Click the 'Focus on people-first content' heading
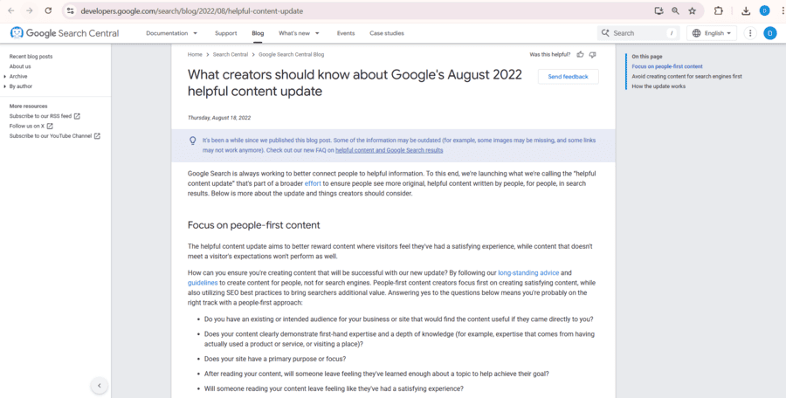The height and width of the screenshot is (398, 786). 253,225
